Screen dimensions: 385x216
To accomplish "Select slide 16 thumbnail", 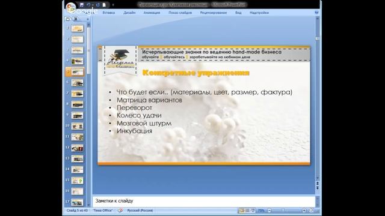I will 78,191.
